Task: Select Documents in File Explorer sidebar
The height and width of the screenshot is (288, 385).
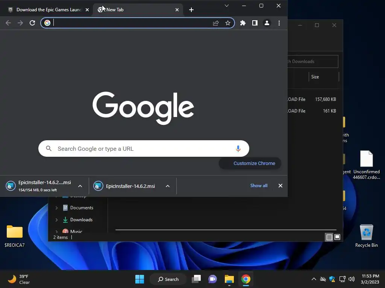Action: pyautogui.click(x=82, y=208)
